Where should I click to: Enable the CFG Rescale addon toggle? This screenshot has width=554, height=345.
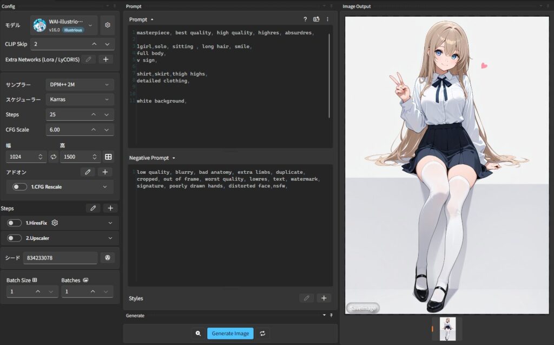pos(20,187)
